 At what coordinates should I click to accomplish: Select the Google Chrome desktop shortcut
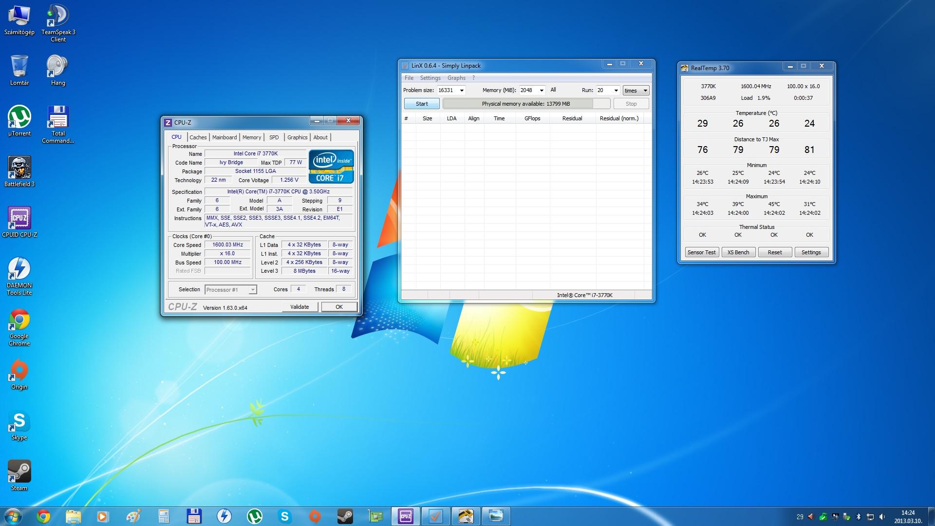click(x=19, y=327)
